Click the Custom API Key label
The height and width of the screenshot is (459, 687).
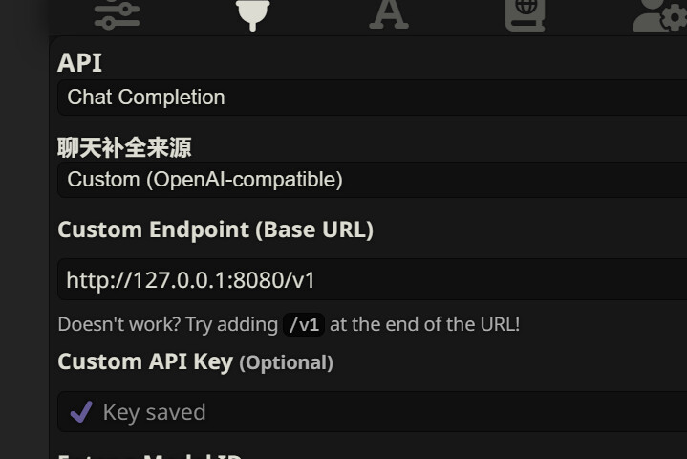click(145, 362)
